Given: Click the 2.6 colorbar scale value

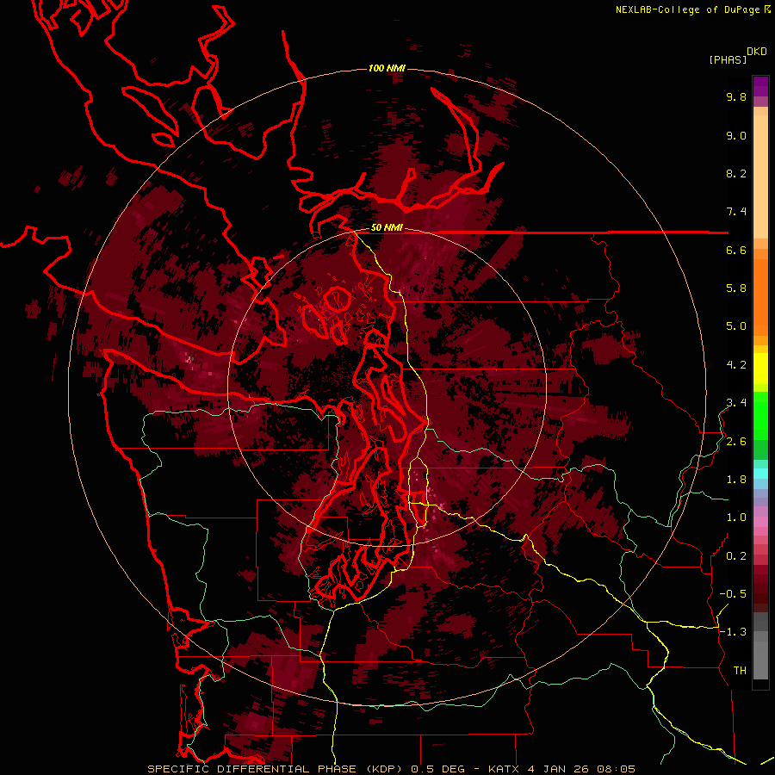Looking at the screenshot, I should click(x=736, y=442).
